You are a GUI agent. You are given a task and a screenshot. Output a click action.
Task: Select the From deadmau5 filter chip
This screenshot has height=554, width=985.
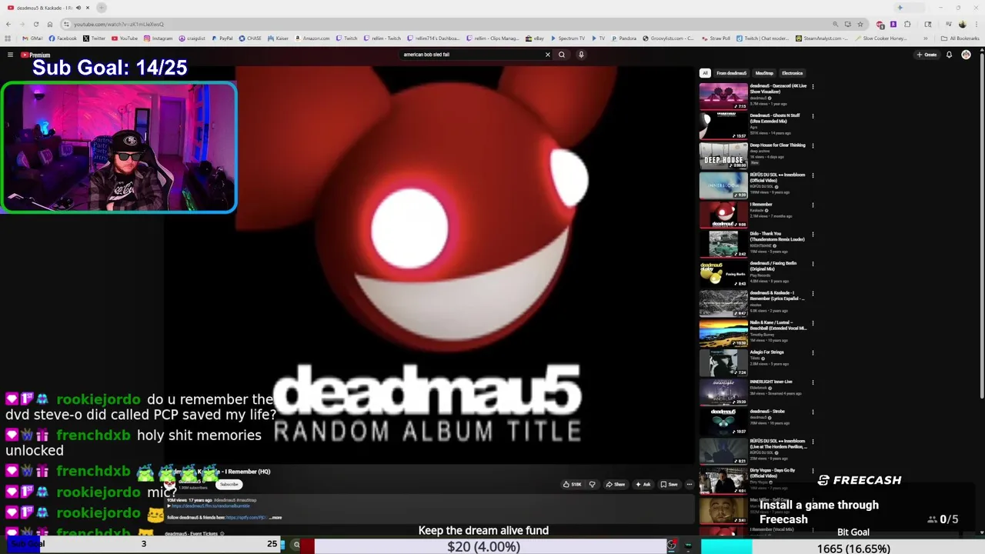731,73
